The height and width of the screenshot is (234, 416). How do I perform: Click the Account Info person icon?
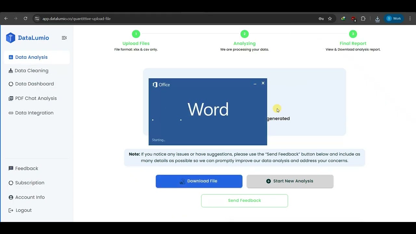[x=11, y=197]
